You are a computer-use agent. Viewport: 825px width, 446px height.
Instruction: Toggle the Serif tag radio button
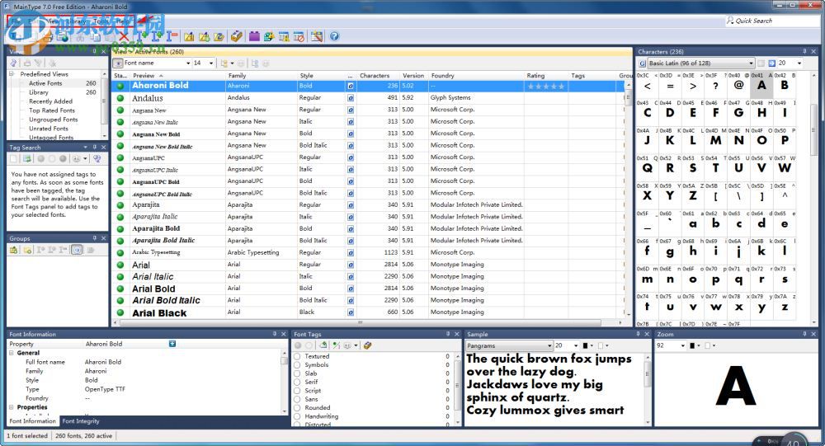tap(298, 382)
